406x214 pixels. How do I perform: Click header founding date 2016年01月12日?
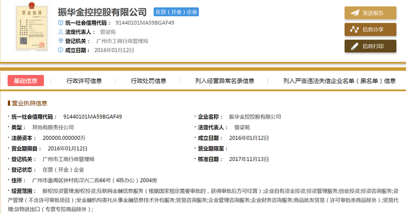click(x=114, y=50)
